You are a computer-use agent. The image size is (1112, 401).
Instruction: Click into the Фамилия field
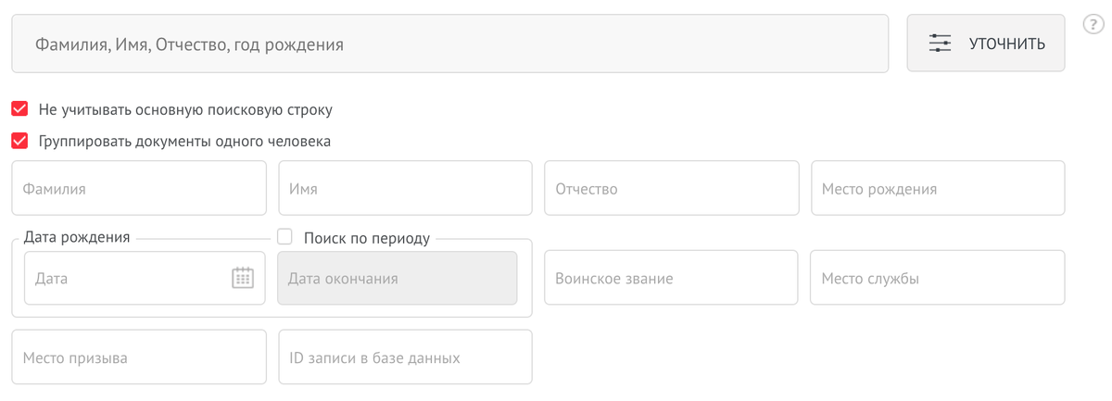point(139,189)
